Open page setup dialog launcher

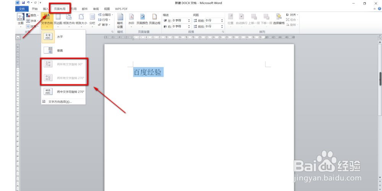(112, 32)
